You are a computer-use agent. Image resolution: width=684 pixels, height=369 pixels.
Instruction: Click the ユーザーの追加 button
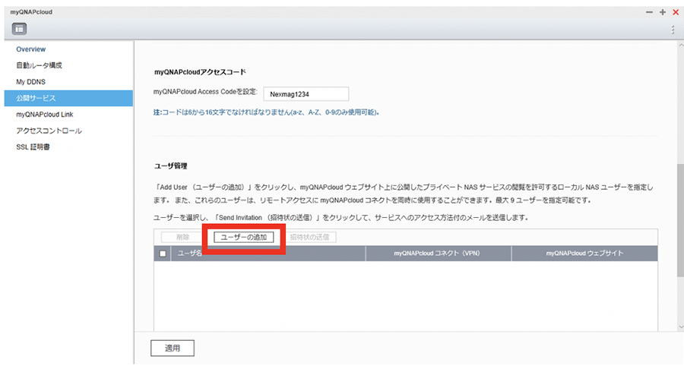[243, 237]
